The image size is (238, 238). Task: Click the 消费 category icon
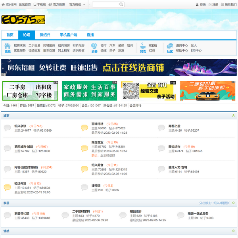tap(94, 46)
